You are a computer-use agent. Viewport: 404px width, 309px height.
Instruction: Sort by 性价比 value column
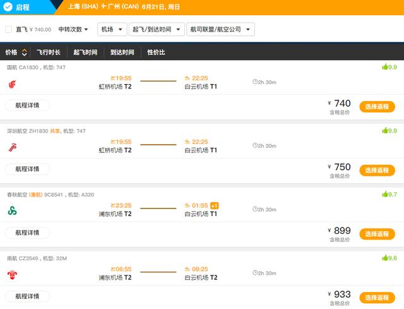click(x=156, y=52)
